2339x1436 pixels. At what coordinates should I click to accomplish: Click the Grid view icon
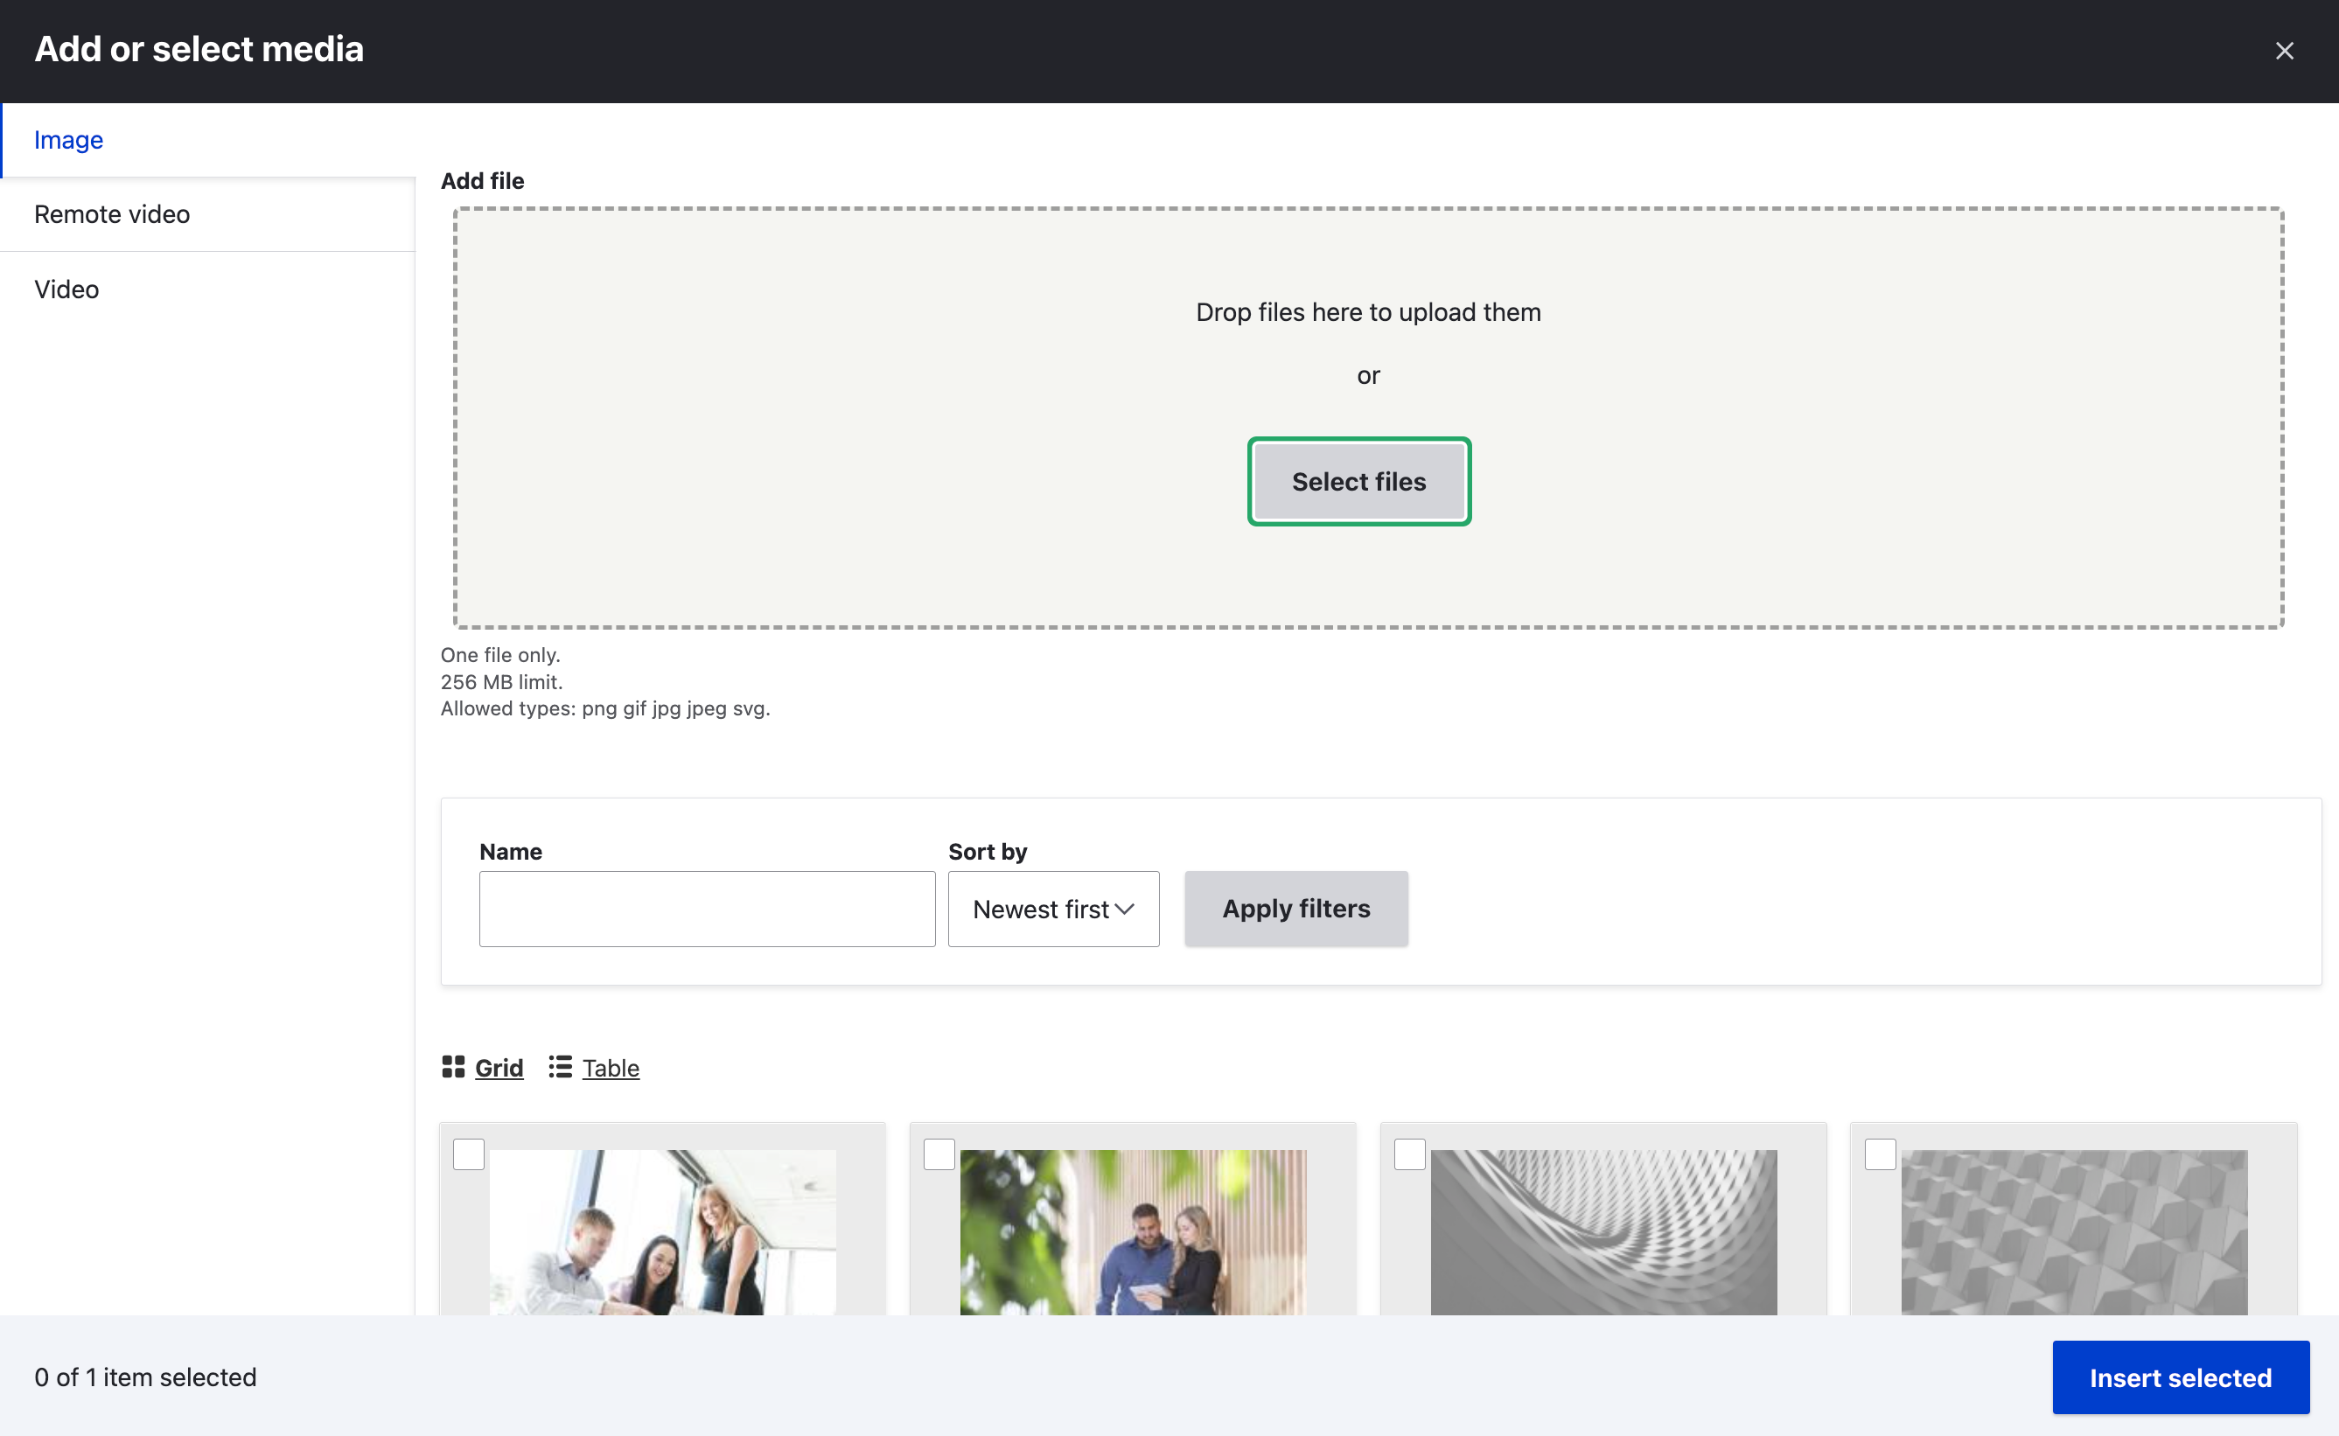tap(453, 1067)
